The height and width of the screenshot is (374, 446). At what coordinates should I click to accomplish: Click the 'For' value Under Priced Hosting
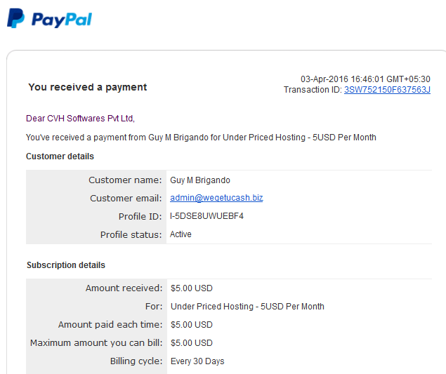pos(247,307)
